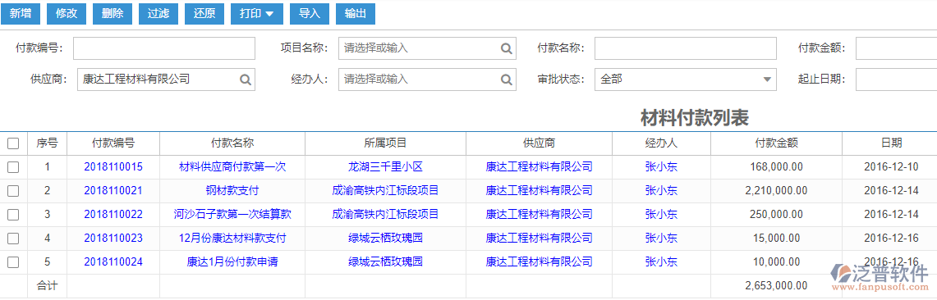
Task: Click the 导入 button
Action: [x=310, y=14]
